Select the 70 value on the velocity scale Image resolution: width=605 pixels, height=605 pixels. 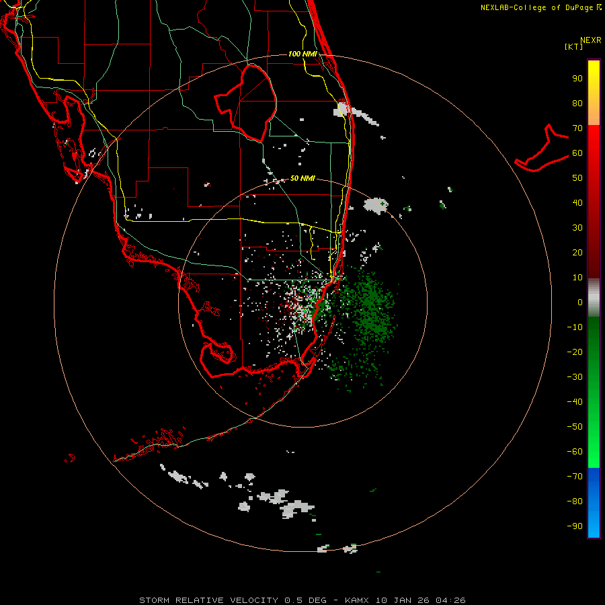click(577, 128)
